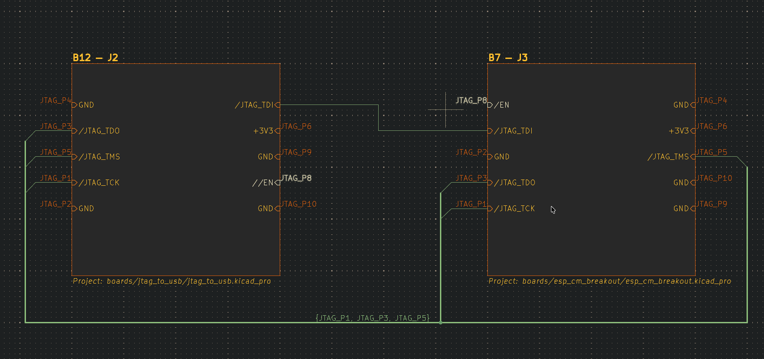Select GND pin beside JTAG_P2 in sheet B7
The width and height of the screenshot is (764, 359).
(x=499, y=157)
